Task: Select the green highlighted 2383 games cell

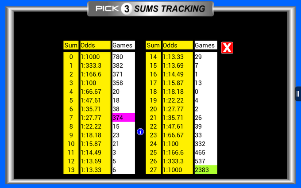Action: pyautogui.click(x=206, y=169)
